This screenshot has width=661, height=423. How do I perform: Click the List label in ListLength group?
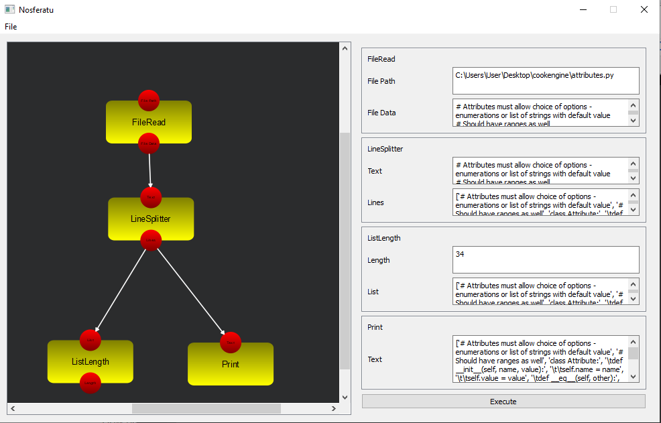click(373, 292)
